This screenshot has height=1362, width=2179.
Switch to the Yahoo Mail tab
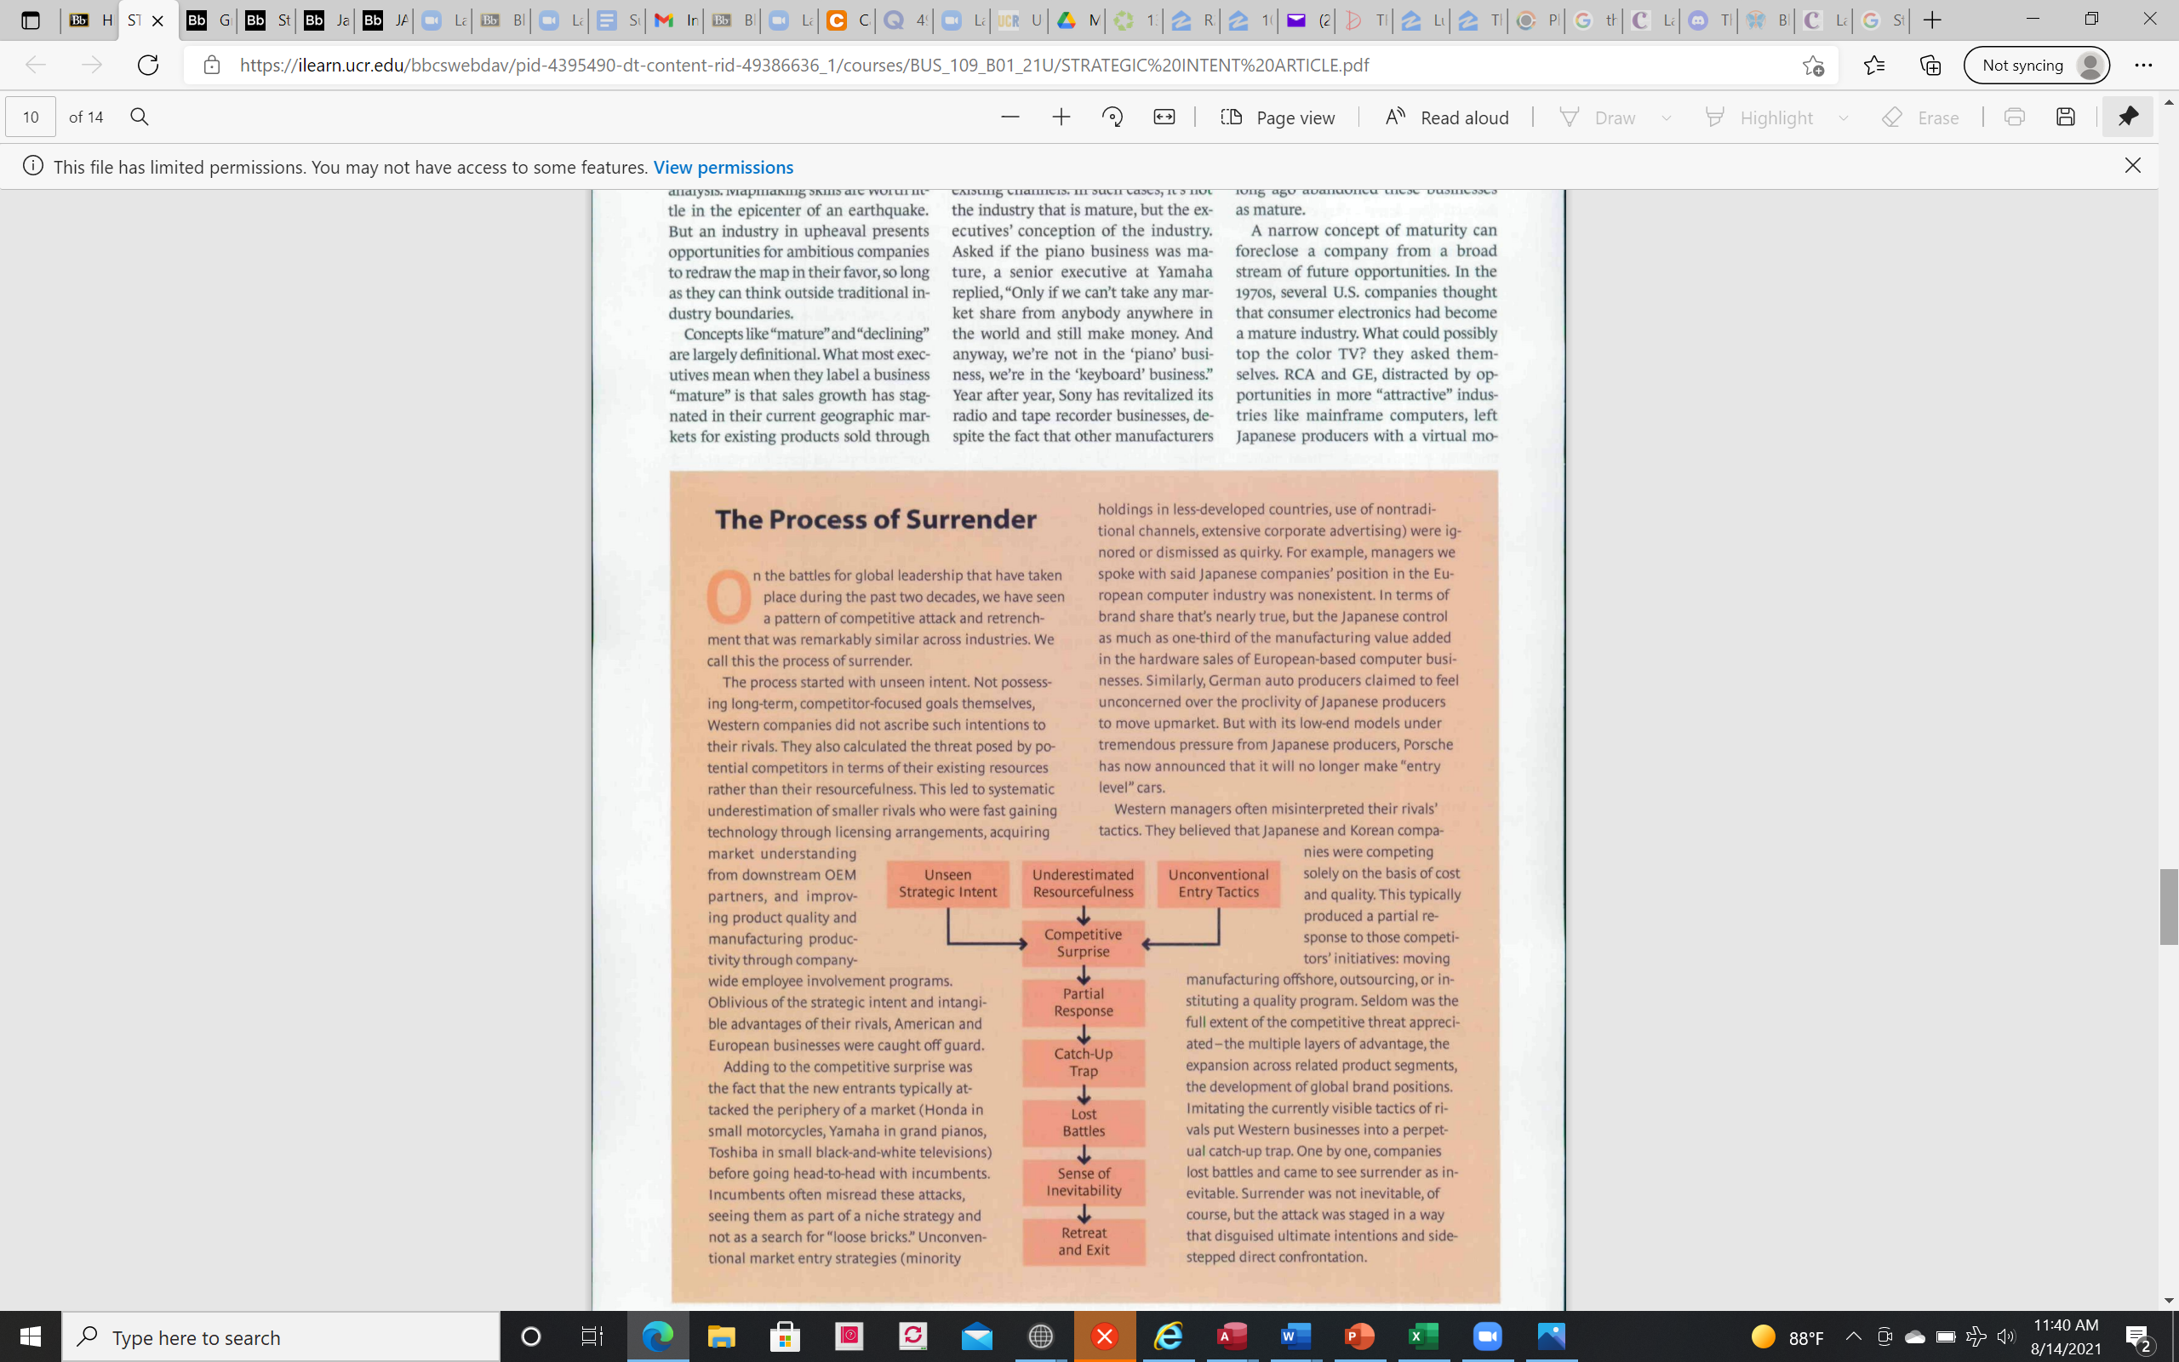(x=1308, y=20)
